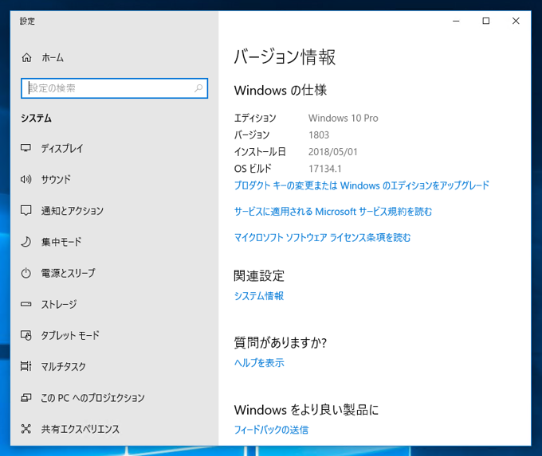The width and height of the screenshot is (542, 456).
Task: Click the Multitasking icon
Action: tap(26, 366)
